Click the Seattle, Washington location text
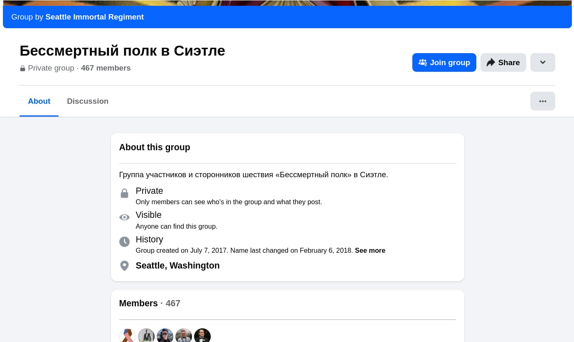The height and width of the screenshot is (342, 574). pyautogui.click(x=177, y=266)
